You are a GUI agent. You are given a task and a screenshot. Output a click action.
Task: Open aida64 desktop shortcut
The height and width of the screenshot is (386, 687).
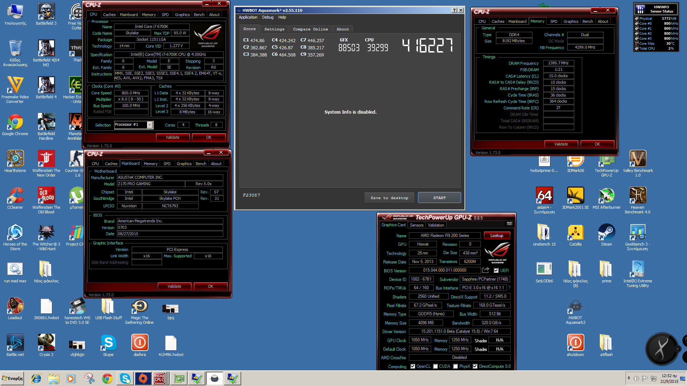[544, 201]
